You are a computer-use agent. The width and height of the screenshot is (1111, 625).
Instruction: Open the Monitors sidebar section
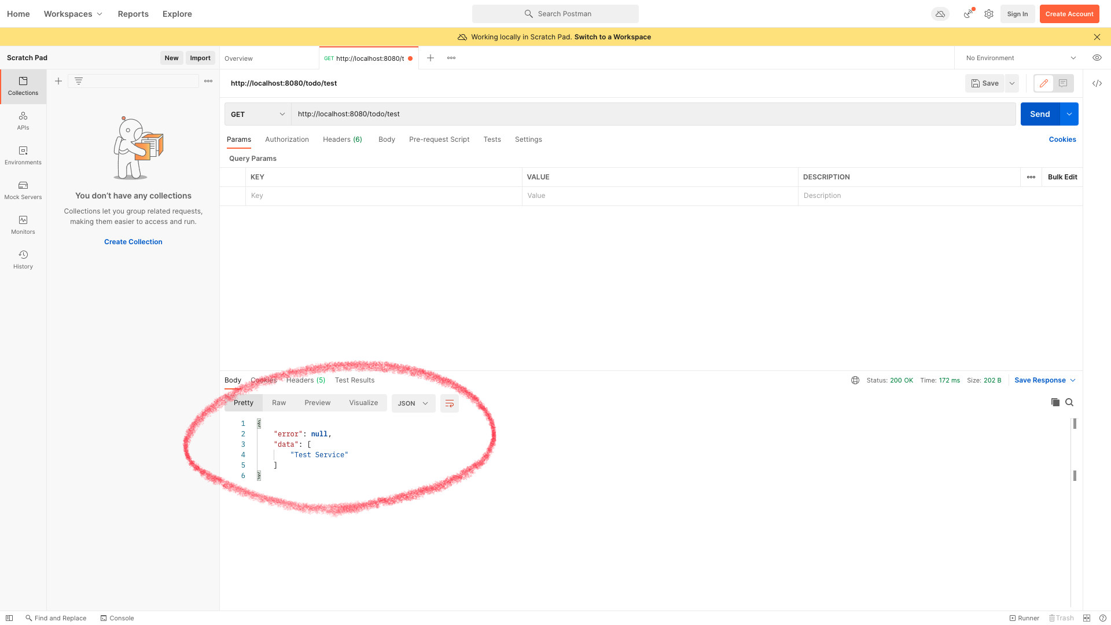point(23,225)
